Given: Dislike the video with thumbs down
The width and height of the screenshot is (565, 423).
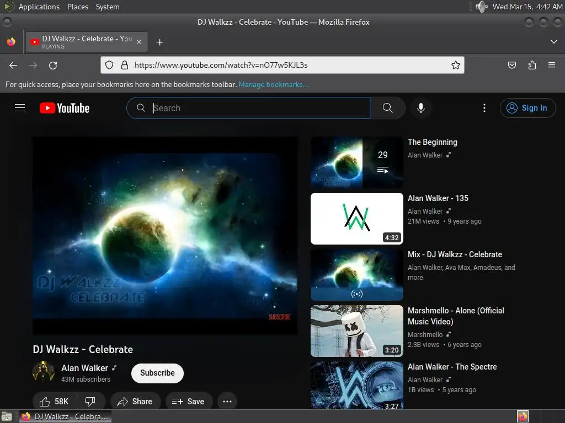Looking at the screenshot, I should click(x=90, y=402).
